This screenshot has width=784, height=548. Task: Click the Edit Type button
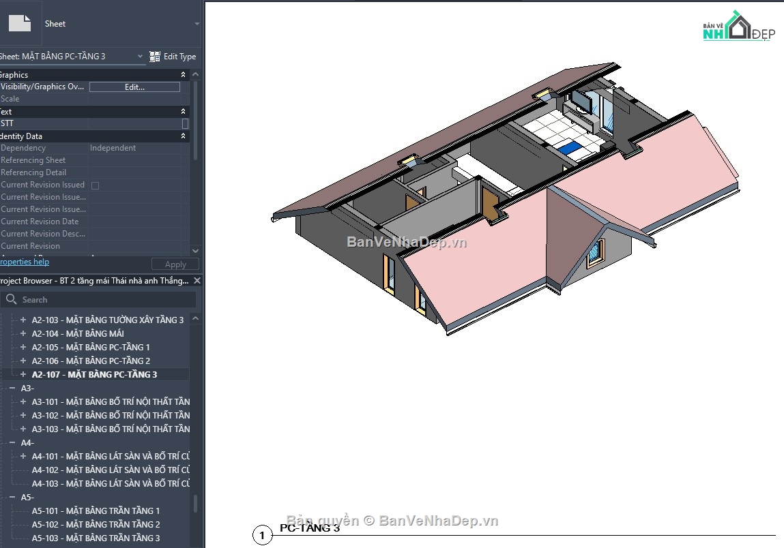coord(173,57)
